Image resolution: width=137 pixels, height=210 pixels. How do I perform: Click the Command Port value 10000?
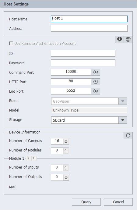pyautogui.click(x=71, y=72)
